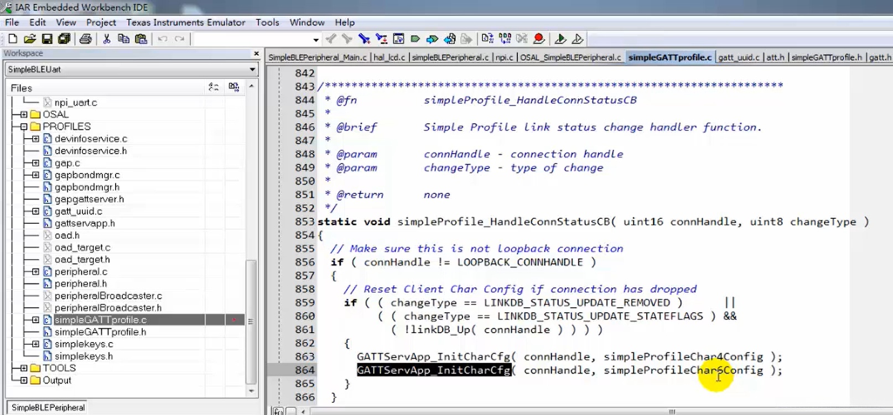This screenshot has height=415, width=893.
Task: Switch to the simpleGATTprofile.h editor tab
Action: click(827, 57)
